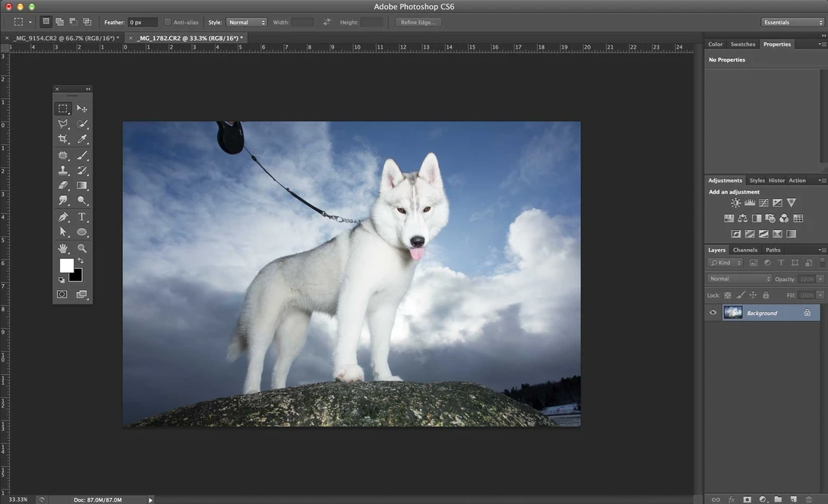Toggle type layer filter in Layers panel
The image size is (828, 504).
point(781,263)
